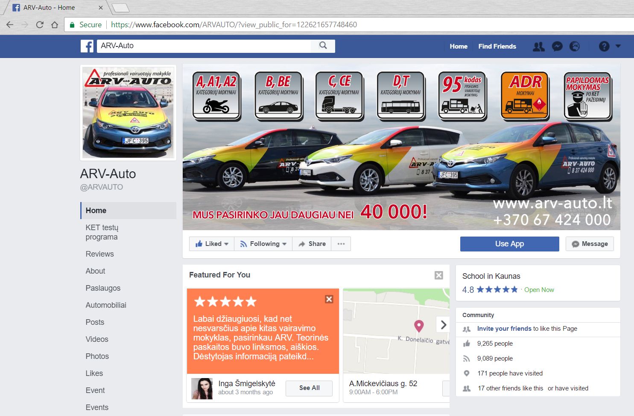634x416 pixels.
Task: Click the orange review text
Action: (261, 338)
